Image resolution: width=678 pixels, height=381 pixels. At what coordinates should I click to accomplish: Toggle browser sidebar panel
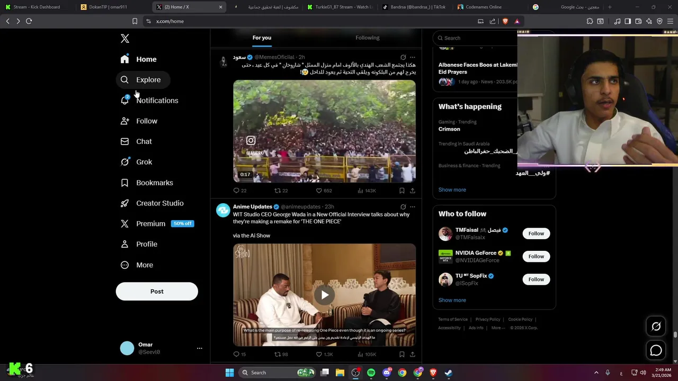pyautogui.click(x=628, y=21)
